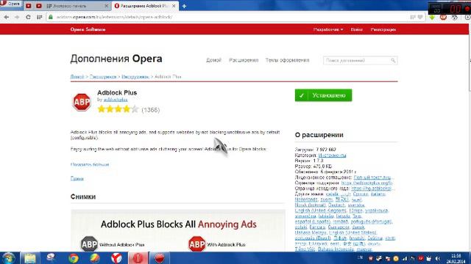The image size is (471, 264).
Task: Click the red ABP extension logo
Action: point(82,102)
